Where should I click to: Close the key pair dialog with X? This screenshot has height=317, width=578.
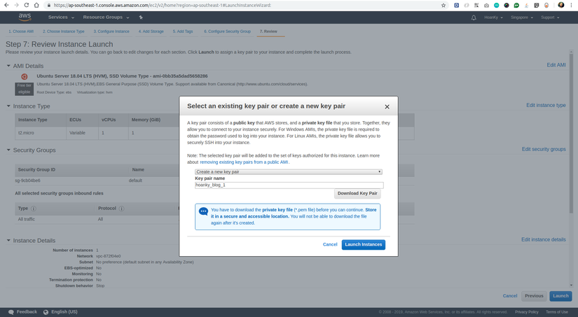coord(387,107)
